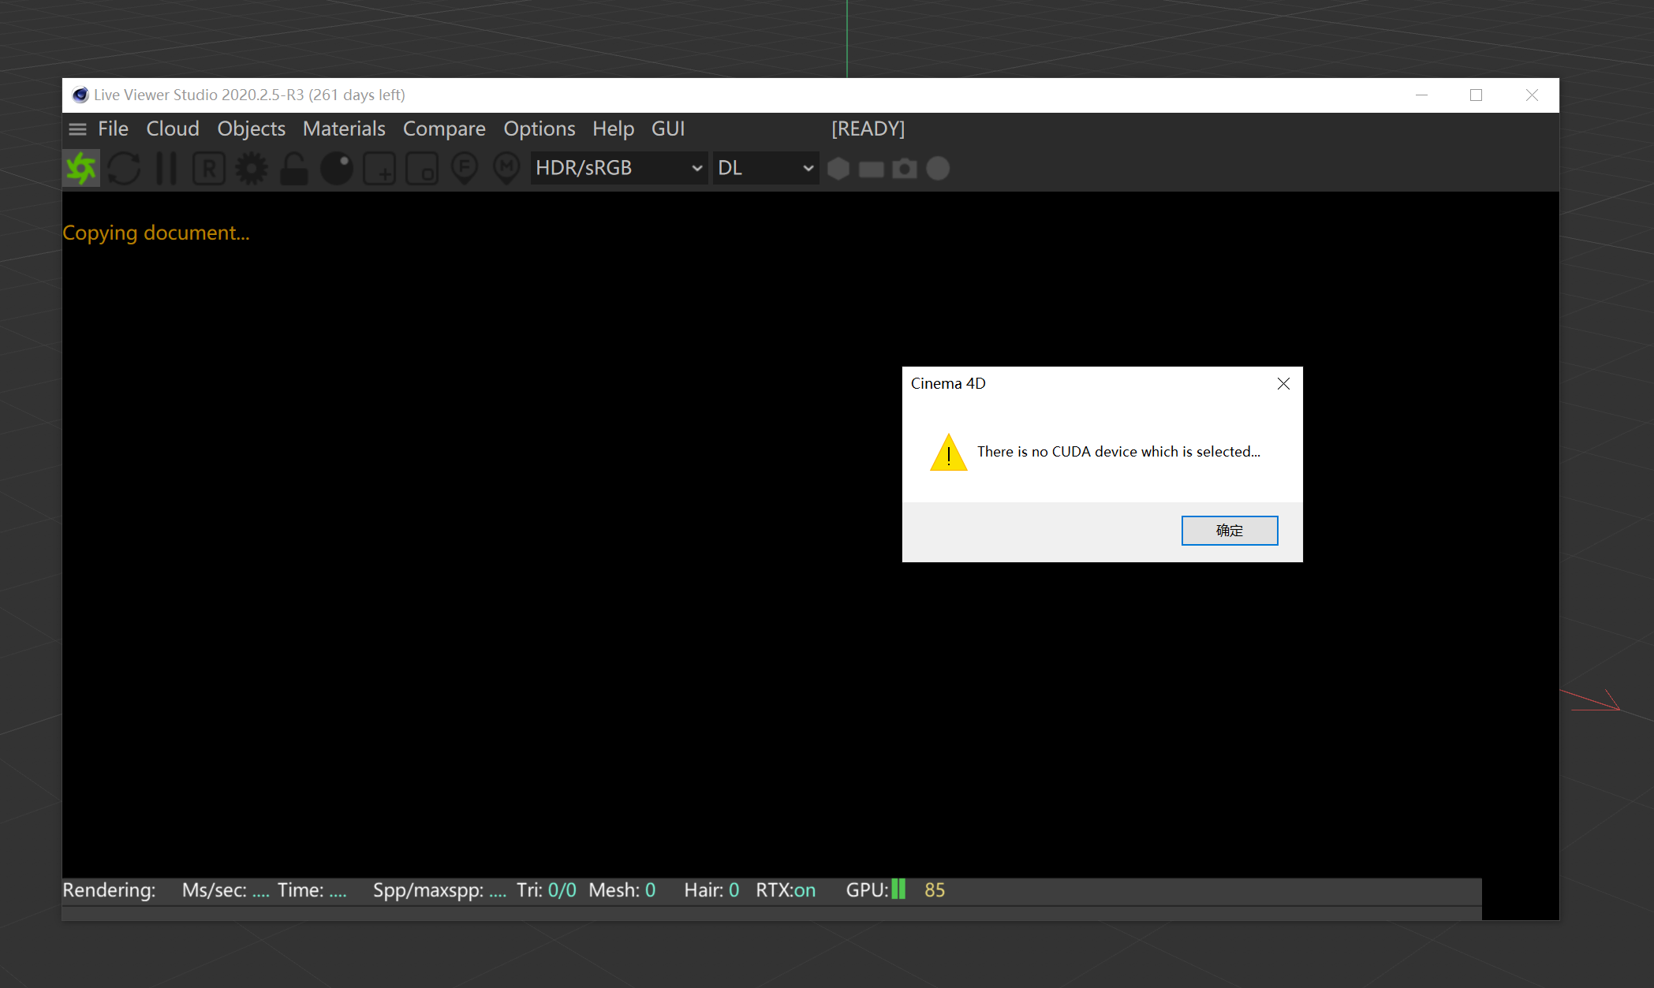Select the pick material M icon
This screenshot has width=1654, height=988.
click(506, 169)
